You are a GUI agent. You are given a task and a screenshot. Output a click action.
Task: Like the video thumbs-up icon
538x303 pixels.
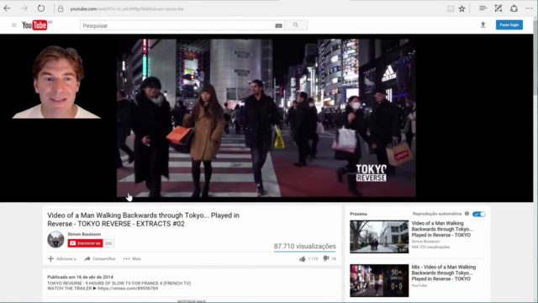point(303,258)
